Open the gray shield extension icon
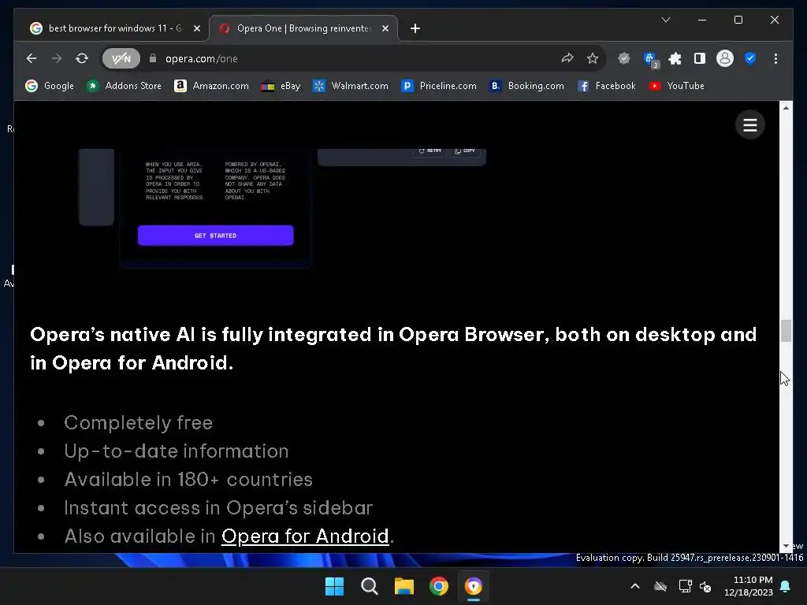 [x=624, y=58]
